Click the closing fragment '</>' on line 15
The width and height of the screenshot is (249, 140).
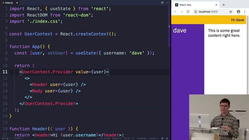coord(28,97)
